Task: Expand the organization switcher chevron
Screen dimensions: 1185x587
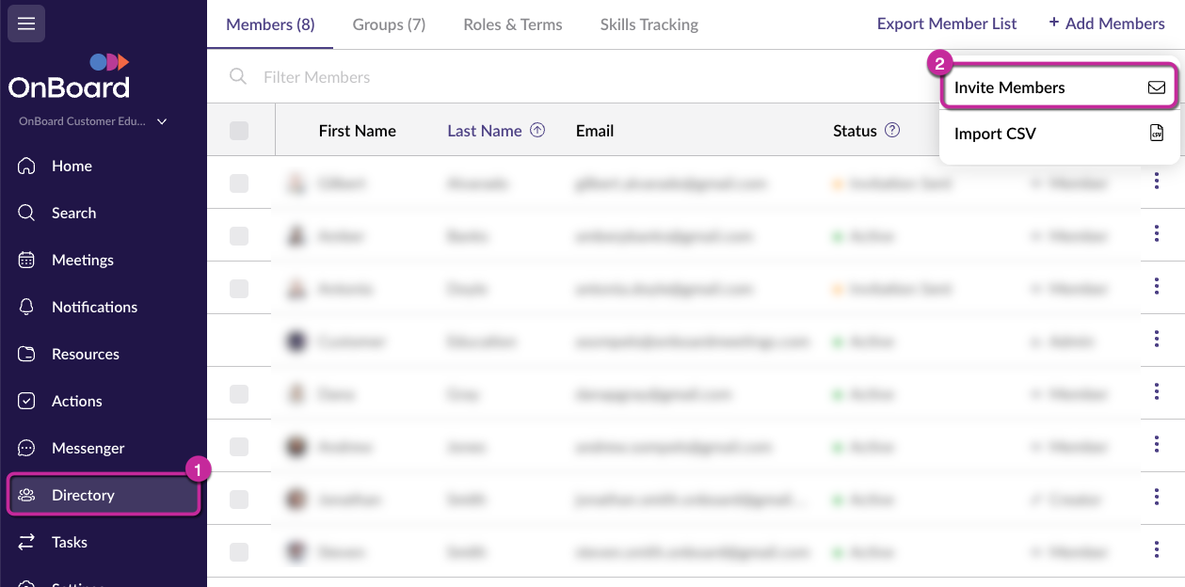Action: 162,121
